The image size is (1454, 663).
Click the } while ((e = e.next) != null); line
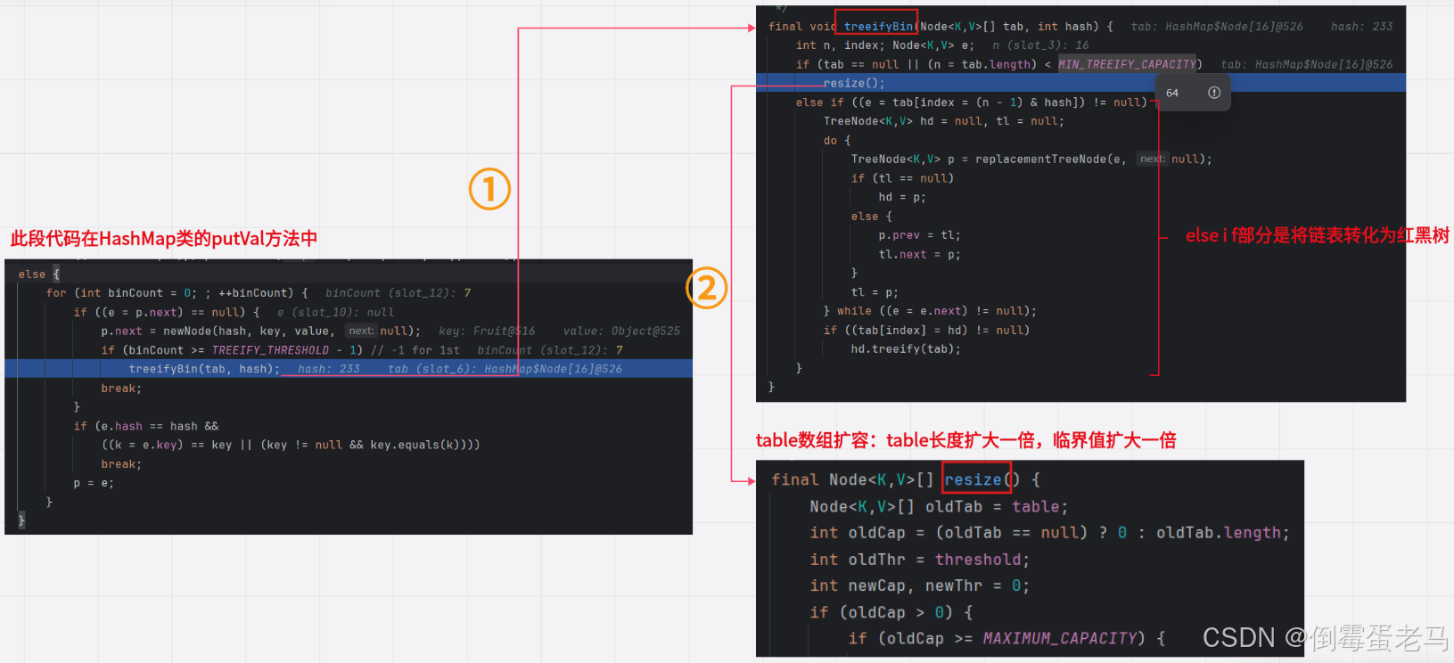pyautogui.click(x=930, y=311)
